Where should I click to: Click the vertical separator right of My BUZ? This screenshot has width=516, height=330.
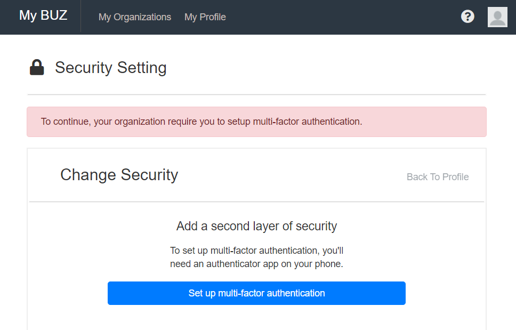(80, 16)
